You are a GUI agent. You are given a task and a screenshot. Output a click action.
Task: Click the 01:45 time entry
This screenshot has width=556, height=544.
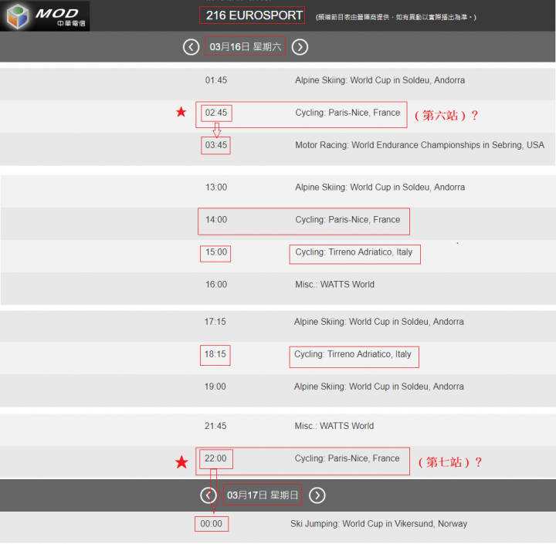point(216,80)
